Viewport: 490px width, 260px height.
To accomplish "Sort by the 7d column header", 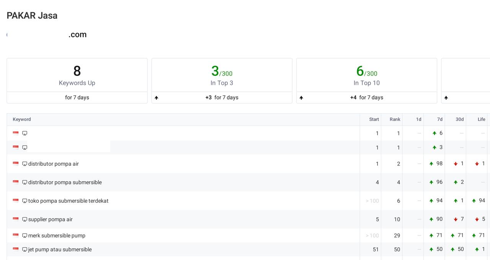I will coord(439,119).
